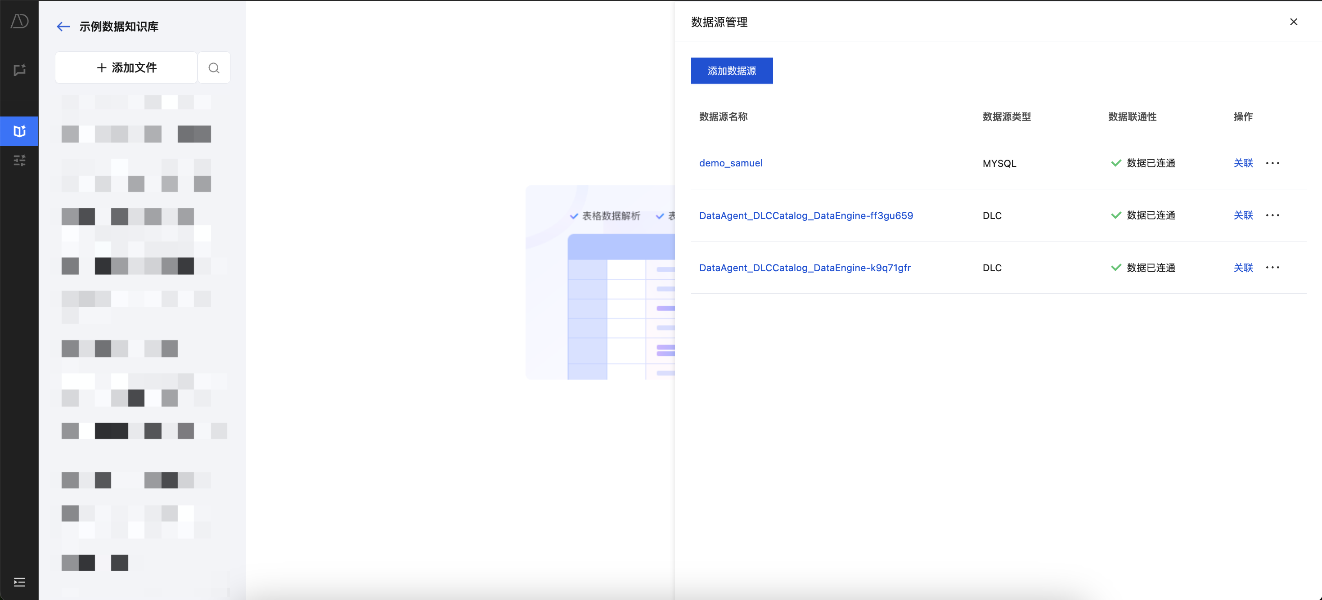Click 关联 for demo_samuel

[x=1243, y=163]
